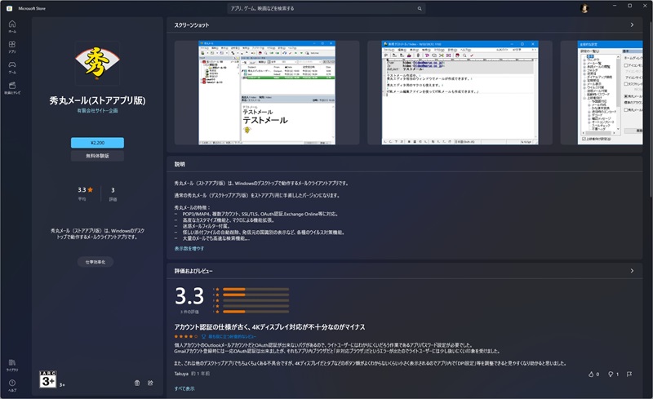This screenshot has width=653, height=399.
Task: Click the orange star next to 3.3 average
Action: click(91, 189)
